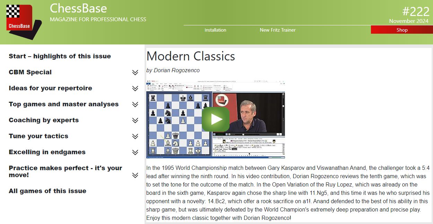This screenshot has width=433, height=224.
Task: Open All games of this issue
Action: point(47,191)
